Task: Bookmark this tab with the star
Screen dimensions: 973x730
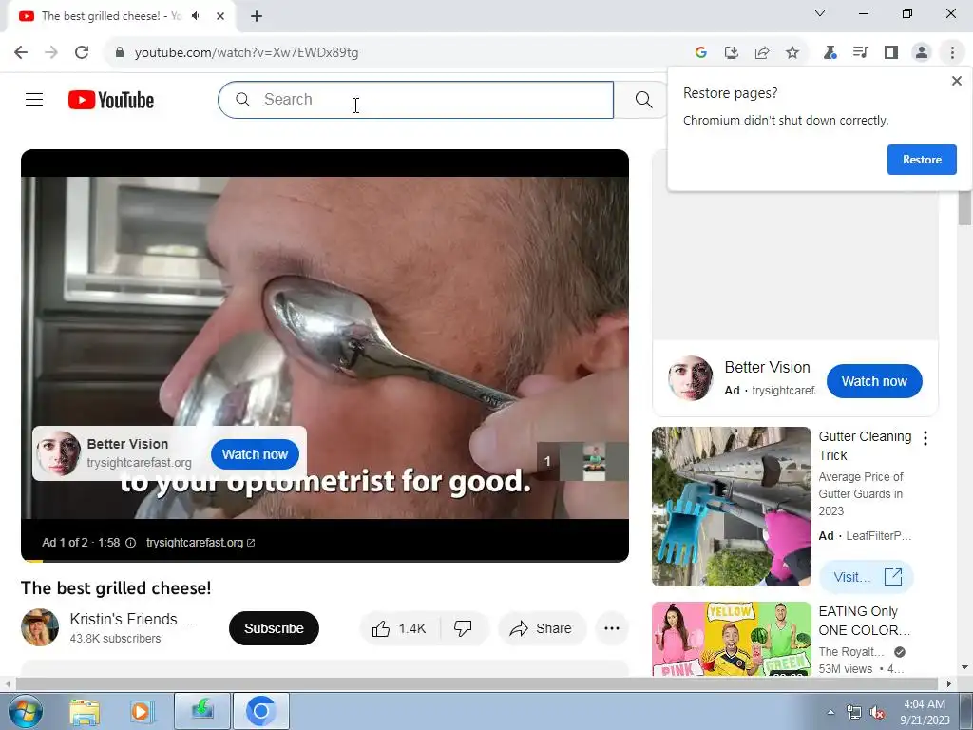Action: click(x=792, y=53)
